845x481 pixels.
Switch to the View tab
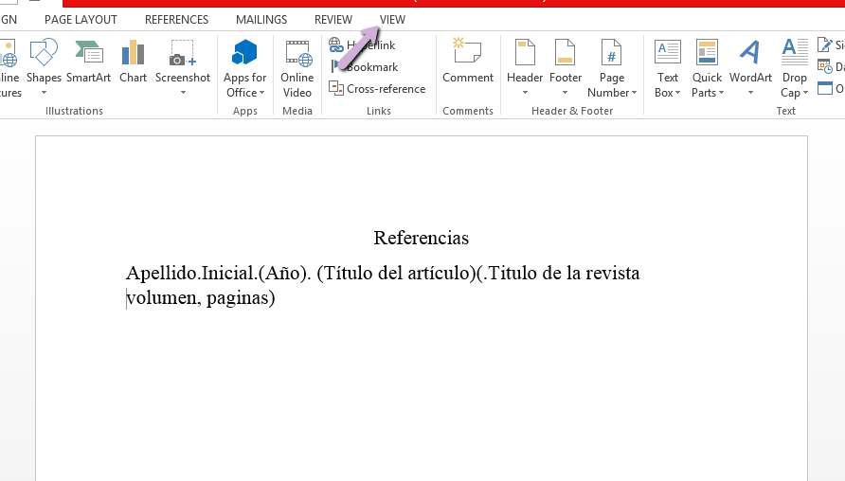point(392,20)
